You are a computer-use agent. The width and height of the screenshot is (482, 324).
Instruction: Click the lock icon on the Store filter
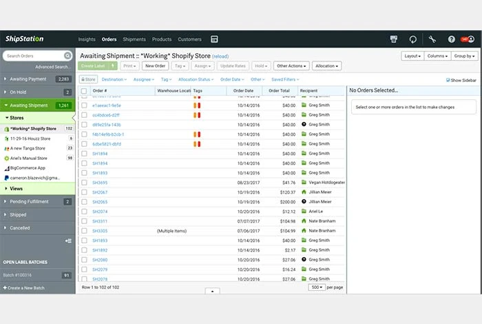pos(83,79)
